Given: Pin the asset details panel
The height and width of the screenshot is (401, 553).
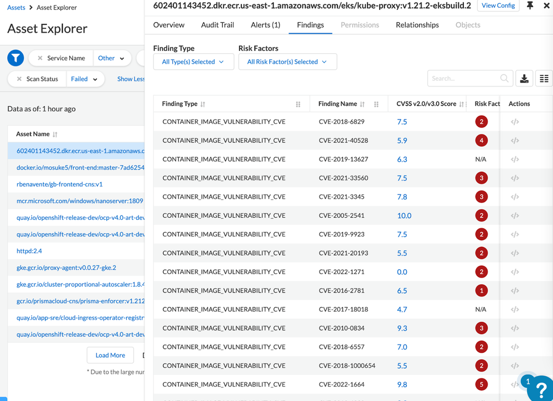Looking at the screenshot, I should (530, 6).
